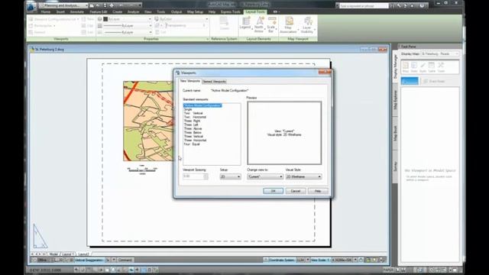
Task: Open the AutoCAD Map application menu button
Action: (x=31, y=6)
